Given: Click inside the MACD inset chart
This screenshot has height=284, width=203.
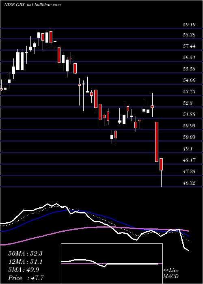Looking at the screenshot, I should point(112,264).
